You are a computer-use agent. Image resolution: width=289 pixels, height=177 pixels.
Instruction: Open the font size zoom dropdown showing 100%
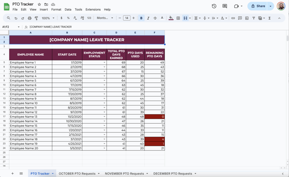pos(47,18)
